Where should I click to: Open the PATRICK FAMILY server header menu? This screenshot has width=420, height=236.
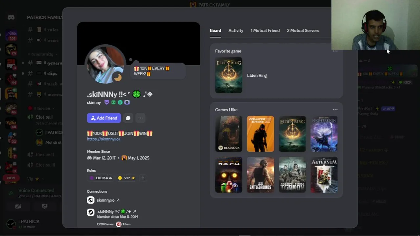[45, 17]
